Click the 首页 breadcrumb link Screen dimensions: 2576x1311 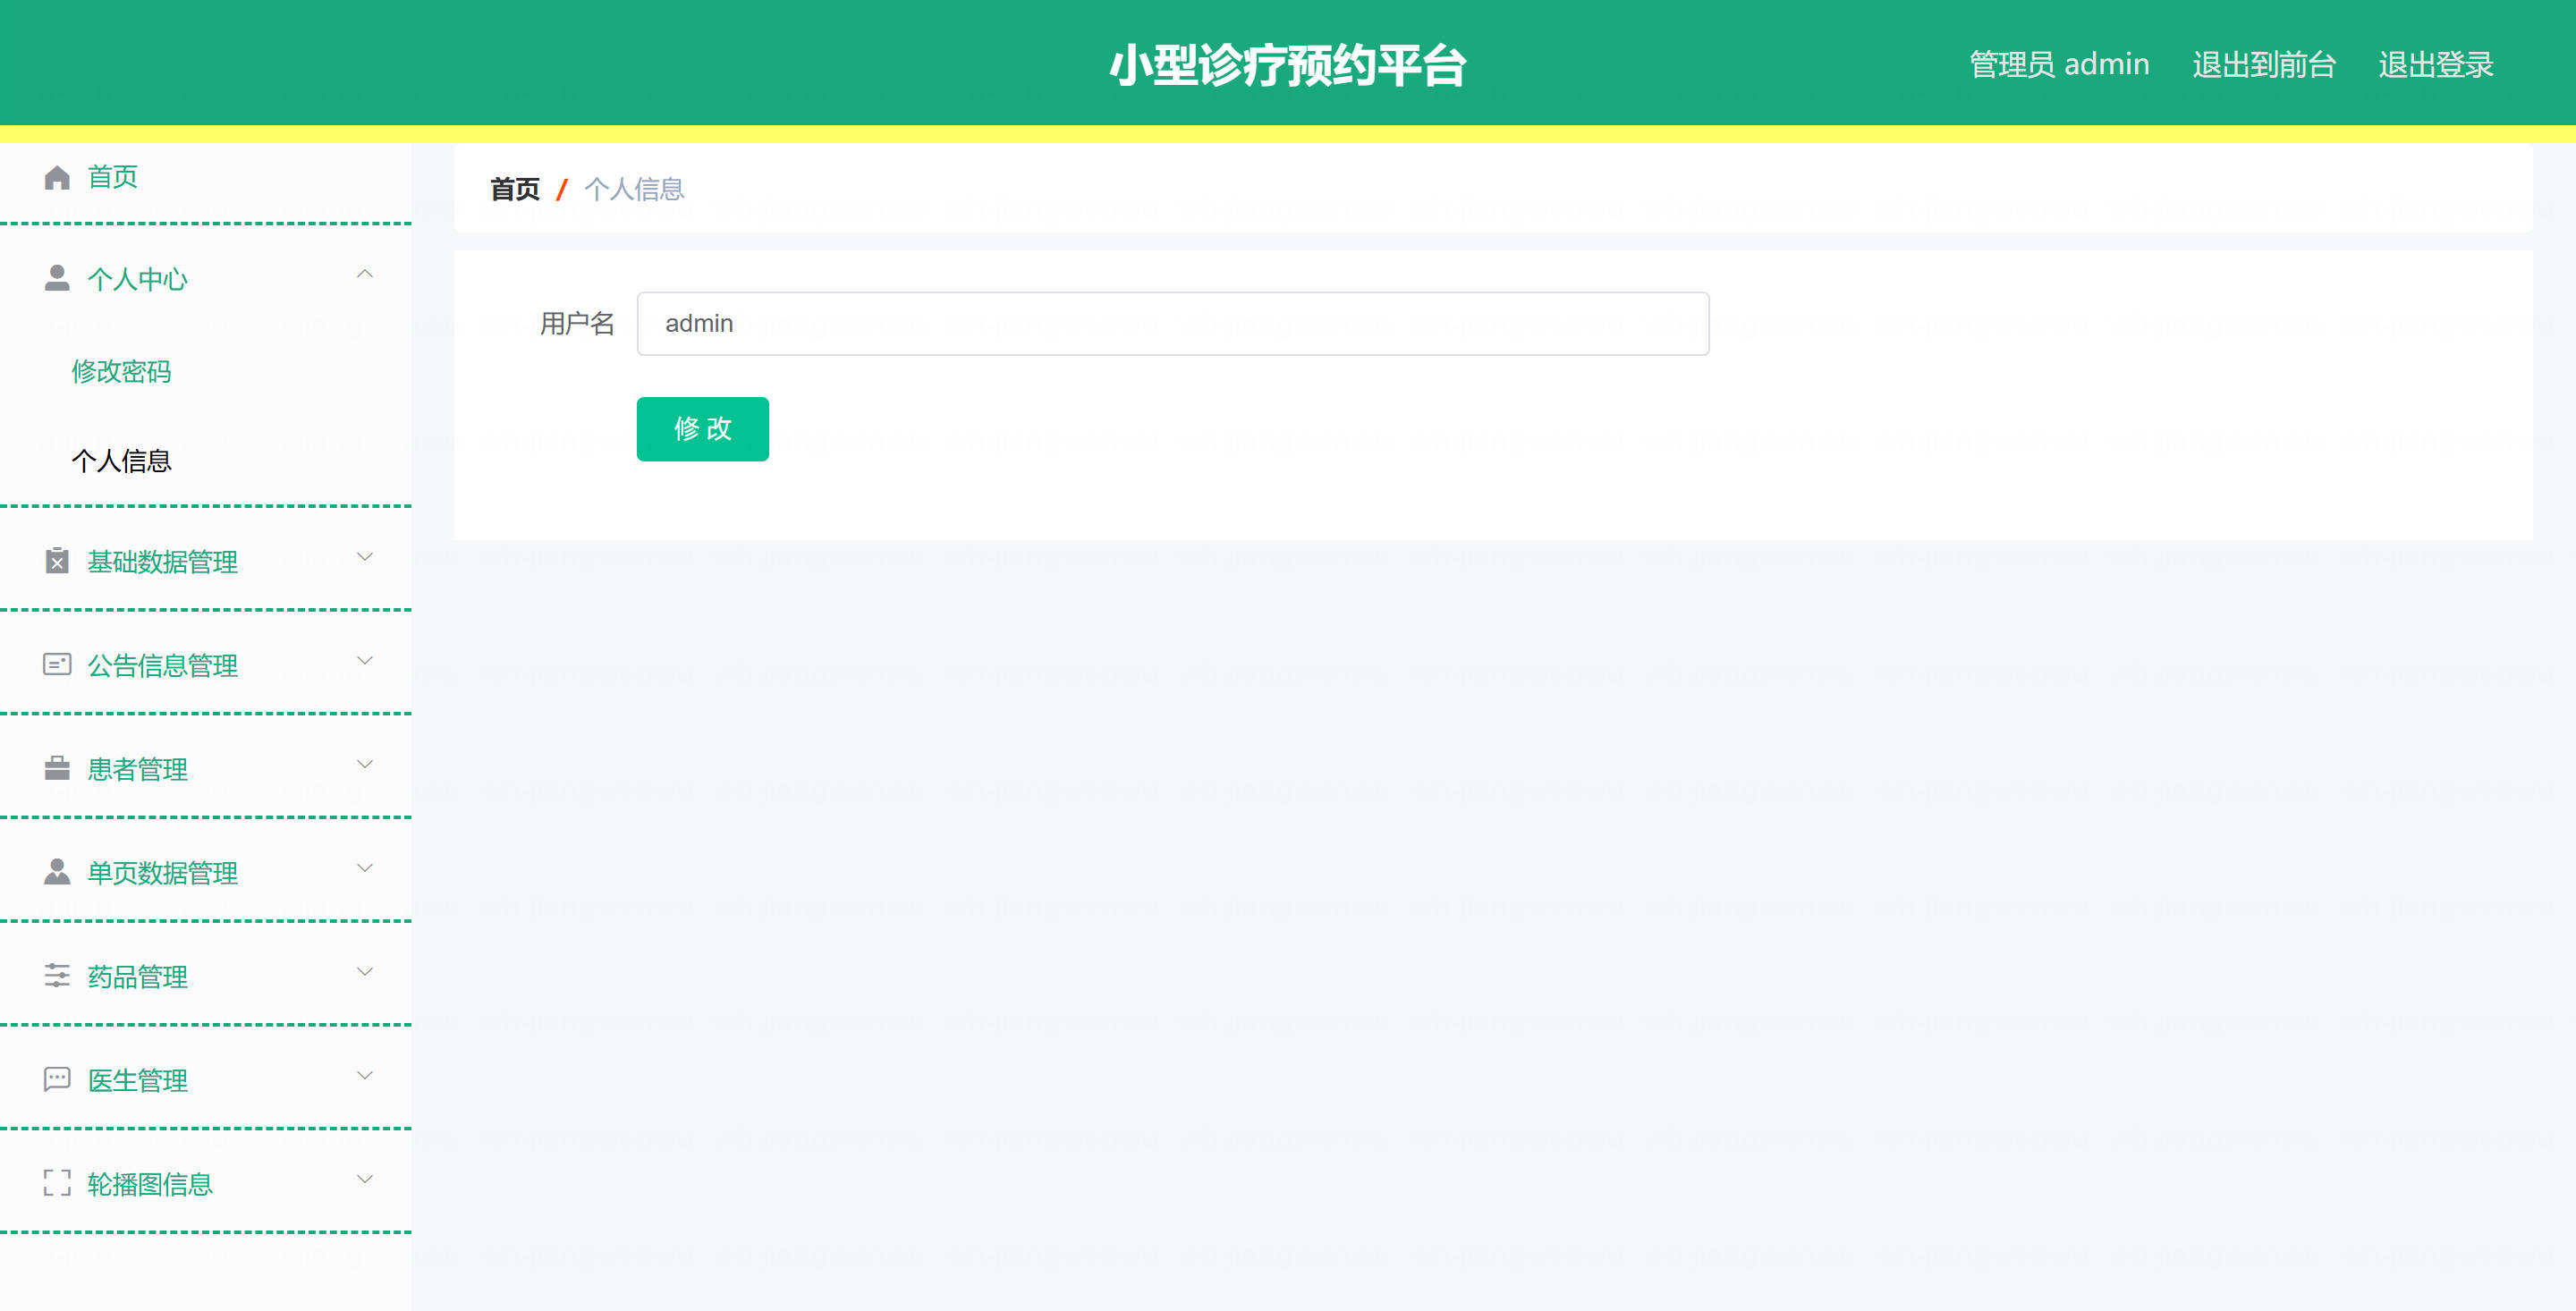515,189
